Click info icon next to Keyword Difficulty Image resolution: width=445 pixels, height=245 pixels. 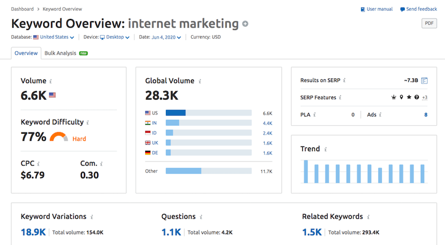(x=88, y=123)
